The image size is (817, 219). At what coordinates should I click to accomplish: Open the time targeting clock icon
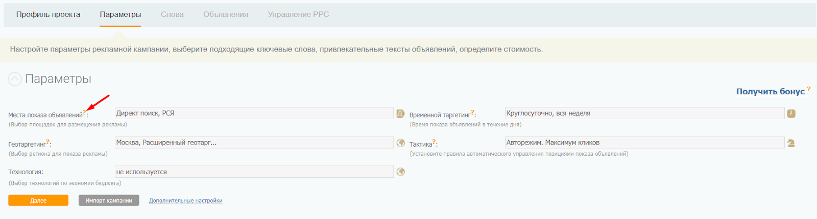click(x=791, y=114)
